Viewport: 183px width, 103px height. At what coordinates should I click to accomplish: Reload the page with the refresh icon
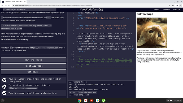pyautogui.click(x=9, y=6)
